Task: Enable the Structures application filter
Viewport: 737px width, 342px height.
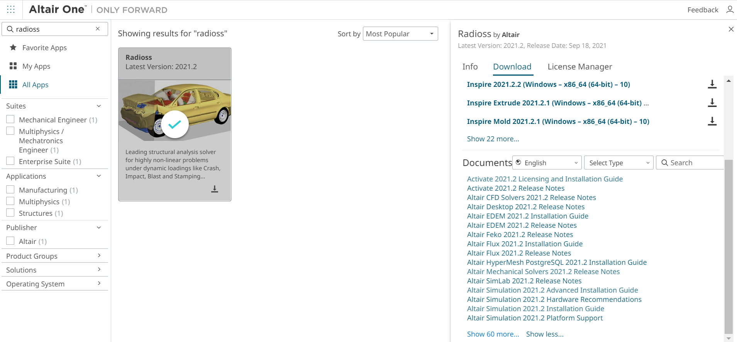Action: (10, 213)
